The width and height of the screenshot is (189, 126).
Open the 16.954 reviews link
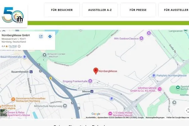click(x=13, y=46)
